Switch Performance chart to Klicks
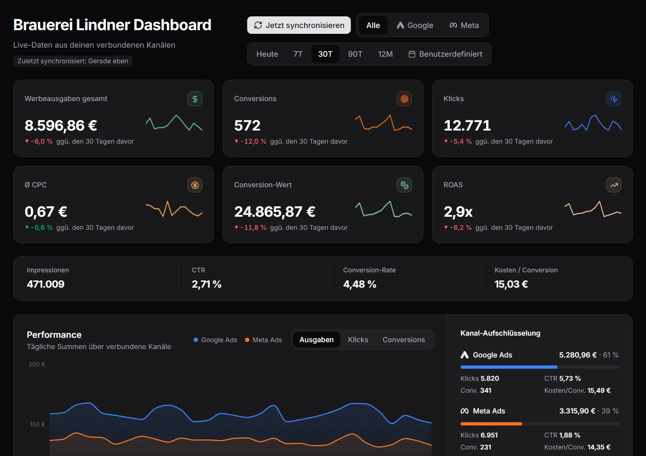Image resolution: width=646 pixels, height=456 pixels. click(358, 340)
